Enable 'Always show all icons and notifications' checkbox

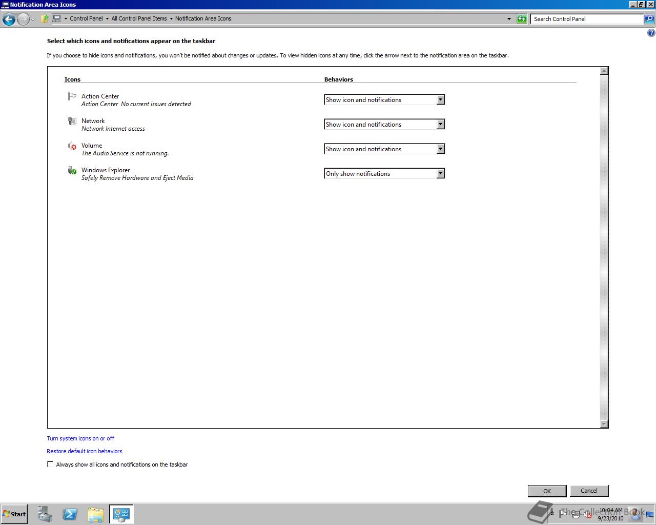tap(50, 464)
